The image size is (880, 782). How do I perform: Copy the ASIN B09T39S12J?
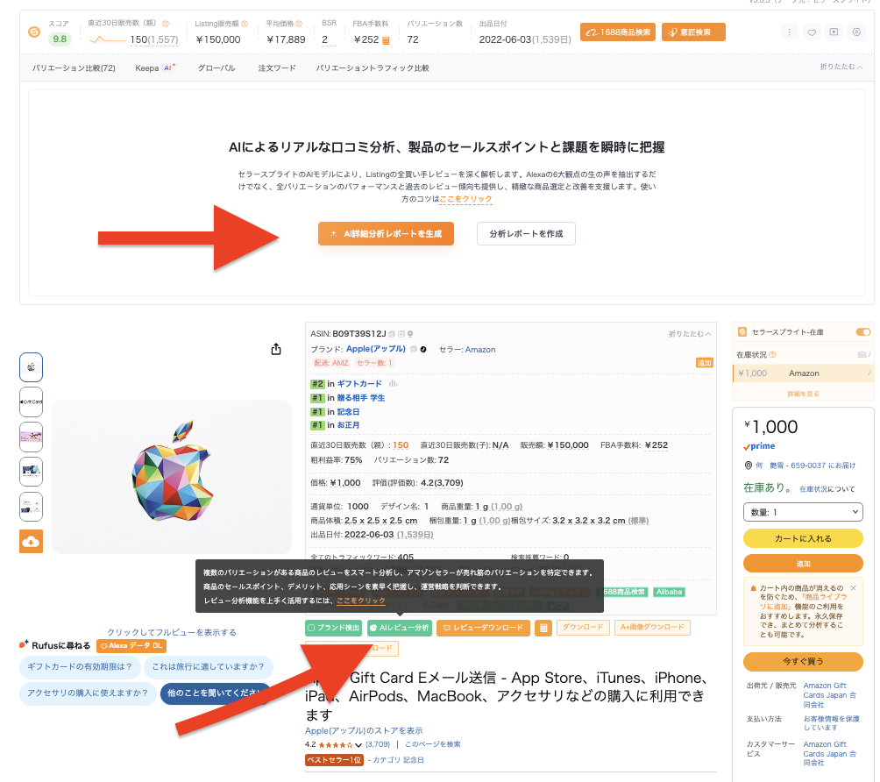[x=392, y=334]
